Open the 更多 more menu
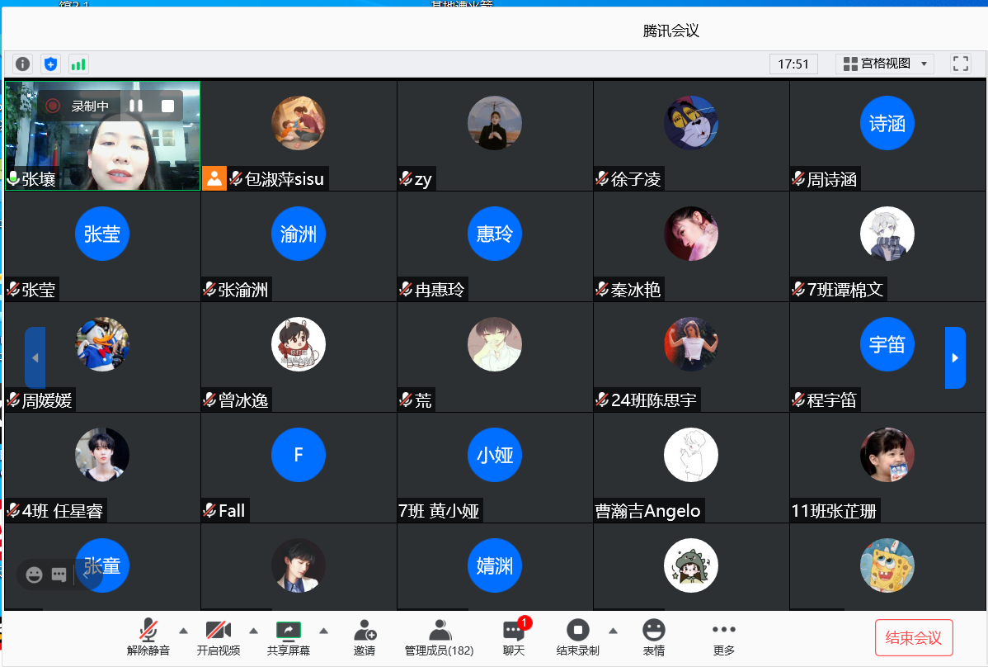The height and width of the screenshot is (667, 988). 723,638
